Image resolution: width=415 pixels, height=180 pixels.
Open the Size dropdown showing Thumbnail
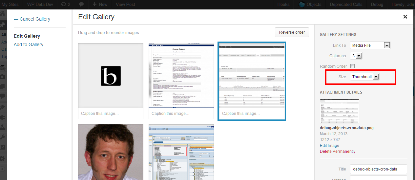click(365, 77)
